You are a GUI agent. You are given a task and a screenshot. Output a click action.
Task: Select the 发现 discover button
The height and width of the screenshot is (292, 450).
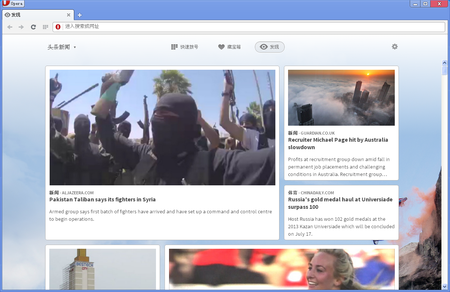click(x=270, y=47)
